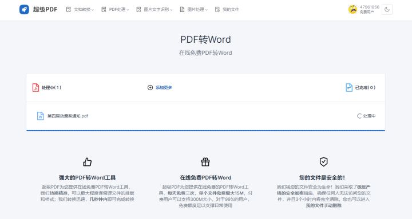Select file name ending in 通知.pdf
Screen dimensions: 412x219
coord(68,116)
